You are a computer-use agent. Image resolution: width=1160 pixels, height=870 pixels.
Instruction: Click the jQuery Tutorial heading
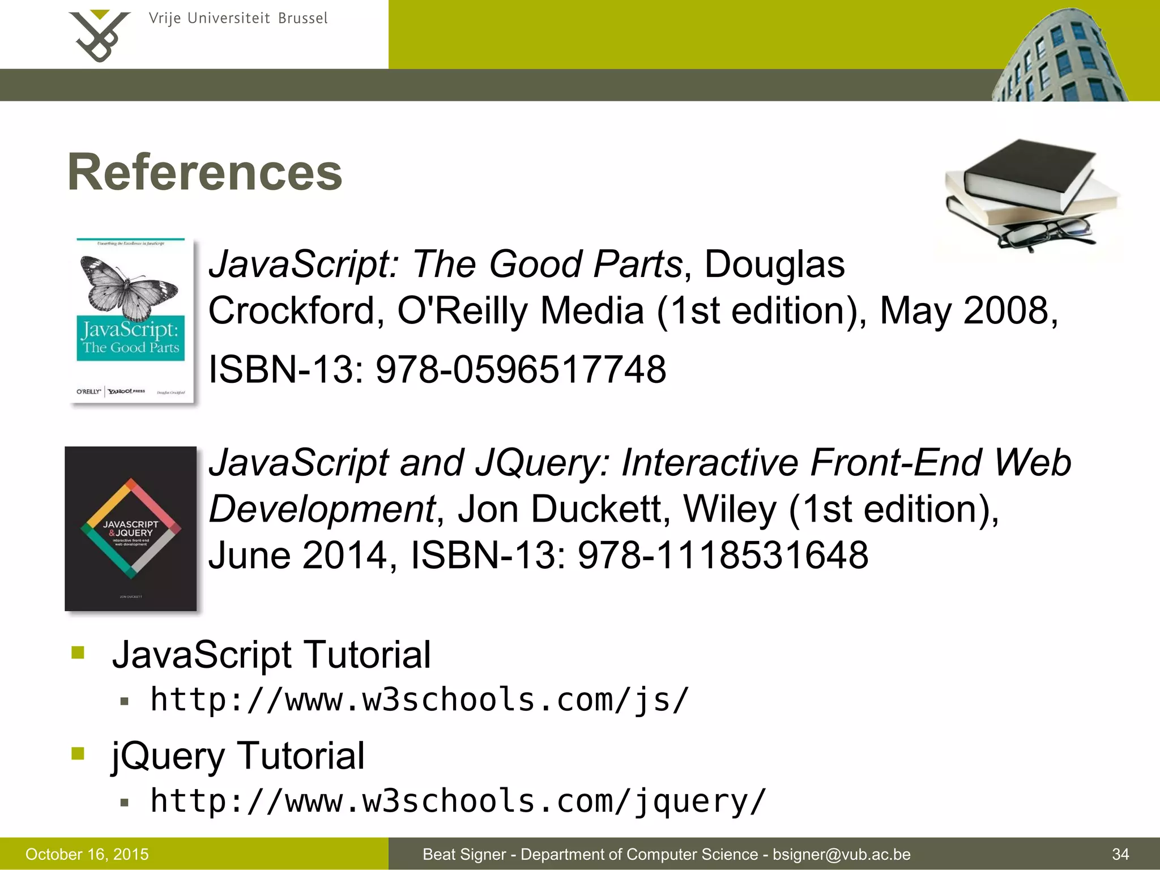coord(238,756)
